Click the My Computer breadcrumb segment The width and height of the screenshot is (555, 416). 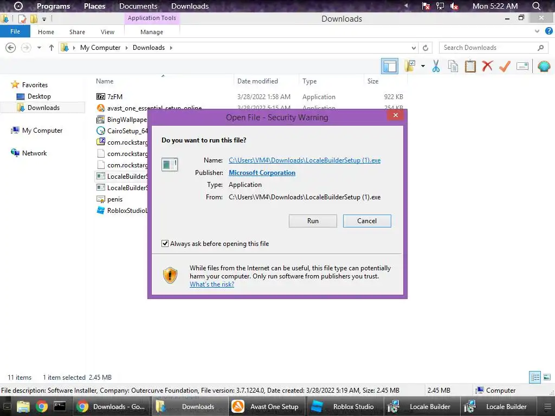click(100, 48)
